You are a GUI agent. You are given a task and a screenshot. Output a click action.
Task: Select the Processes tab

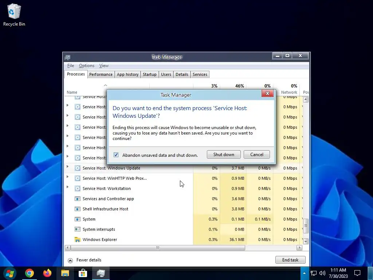[x=76, y=74]
